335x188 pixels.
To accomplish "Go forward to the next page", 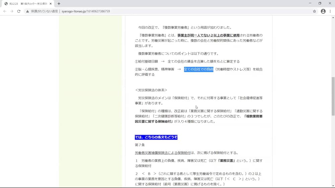I will 12,11.
